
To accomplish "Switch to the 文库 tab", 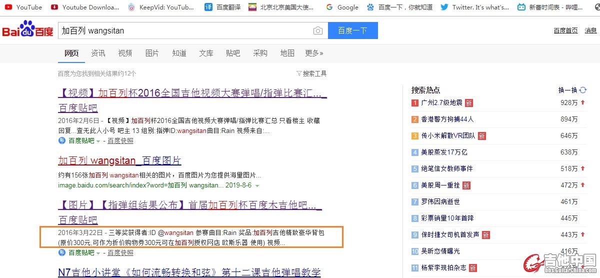I will pyautogui.click(x=206, y=53).
